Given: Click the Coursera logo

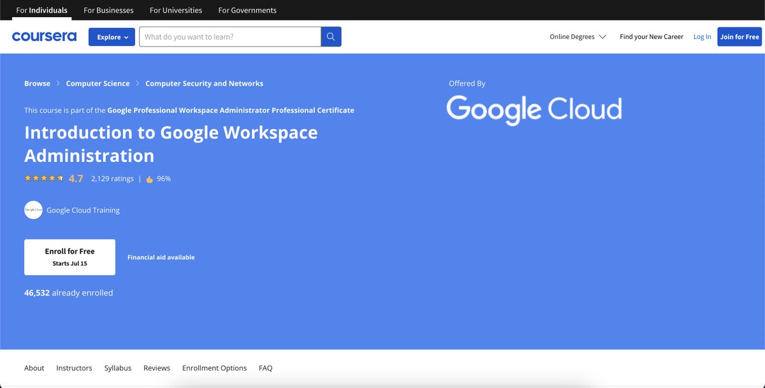Looking at the screenshot, I should tap(44, 36).
